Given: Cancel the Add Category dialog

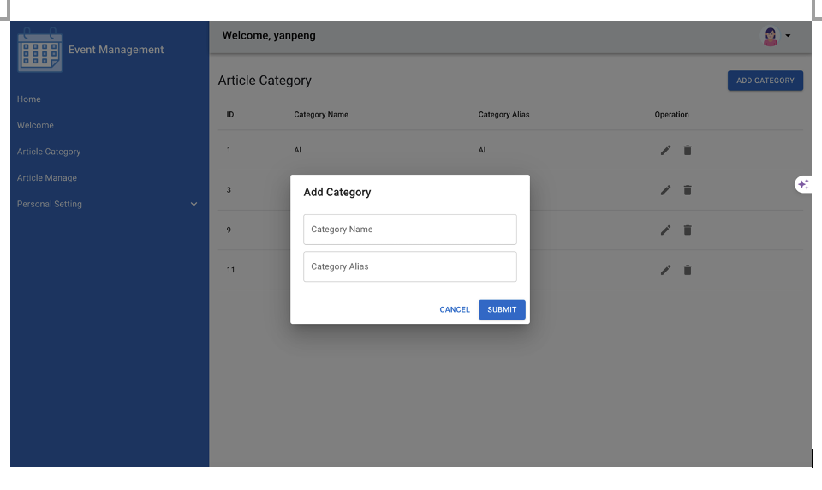Looking at the screenshot, I should pyautogui.click(x=455, y=309).
